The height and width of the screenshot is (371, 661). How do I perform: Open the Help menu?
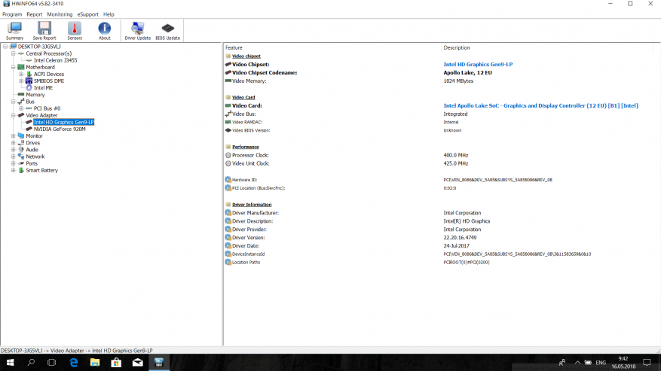tap(109, 14)
